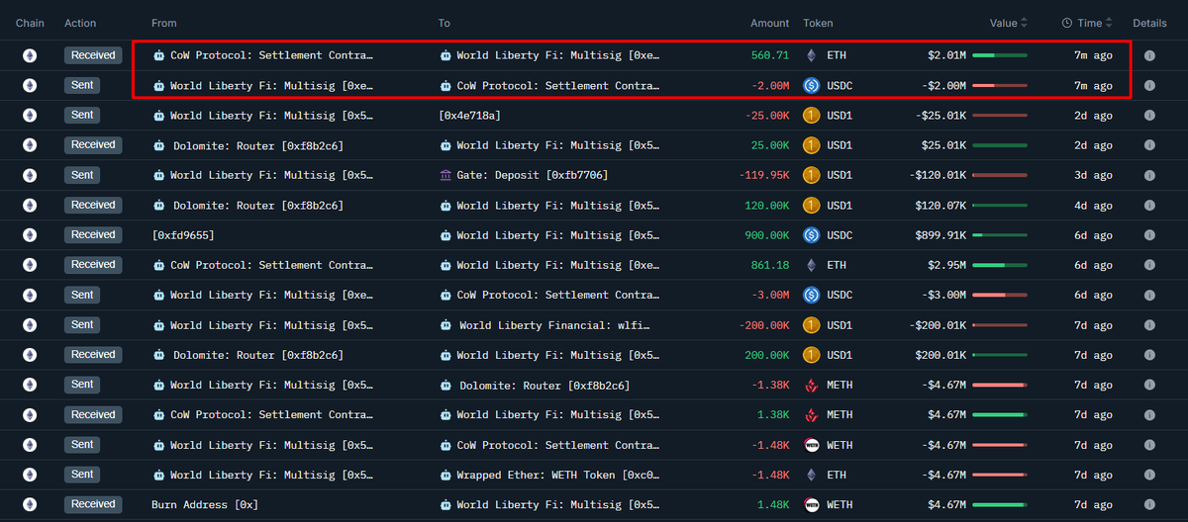1188x522 pixels.
Task: Open details info icon for 861.18 ETH row
Action: tap(1149, 265)
